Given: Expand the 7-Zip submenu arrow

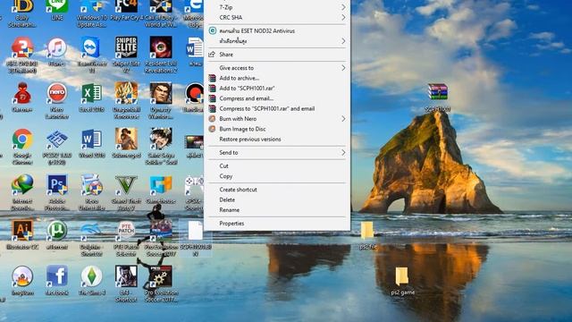Looking at the screenshot, I should [x=343, y=7].
